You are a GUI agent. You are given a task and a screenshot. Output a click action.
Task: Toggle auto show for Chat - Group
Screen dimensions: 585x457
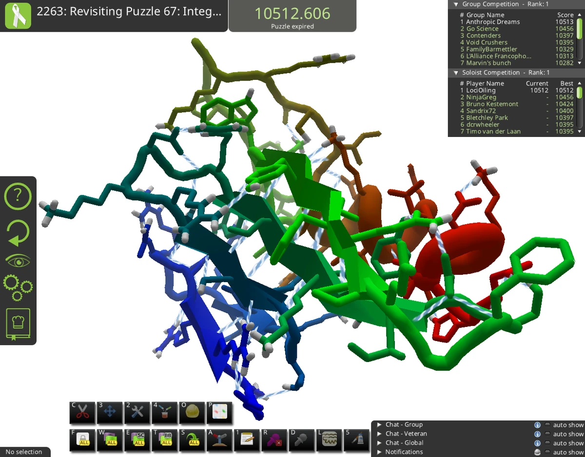pos(547,424)
